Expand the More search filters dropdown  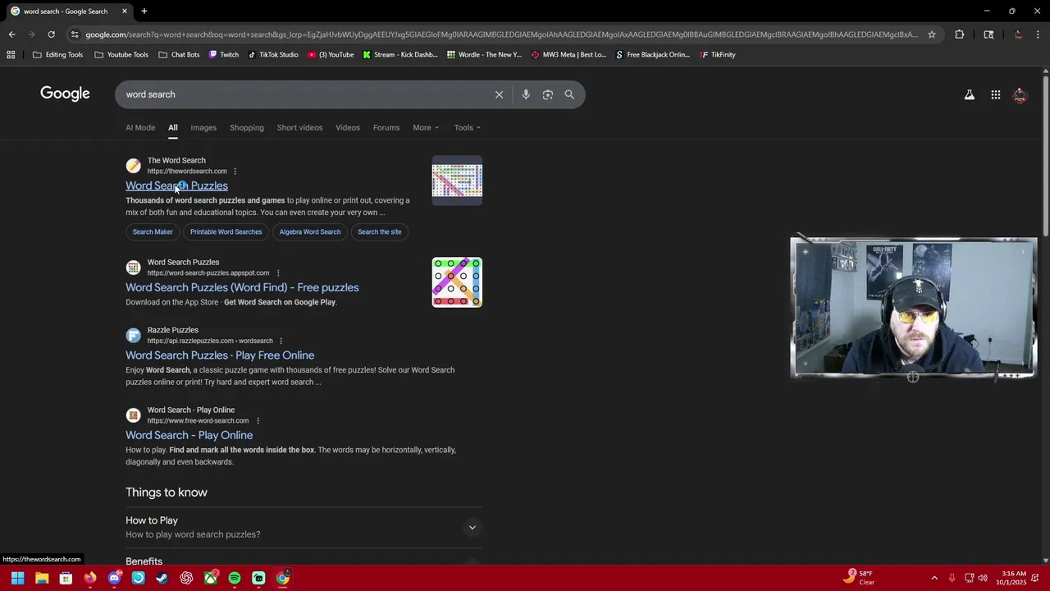click(x=426, y=128)
